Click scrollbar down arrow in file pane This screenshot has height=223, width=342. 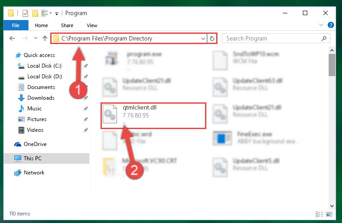[x=332, y=206]
